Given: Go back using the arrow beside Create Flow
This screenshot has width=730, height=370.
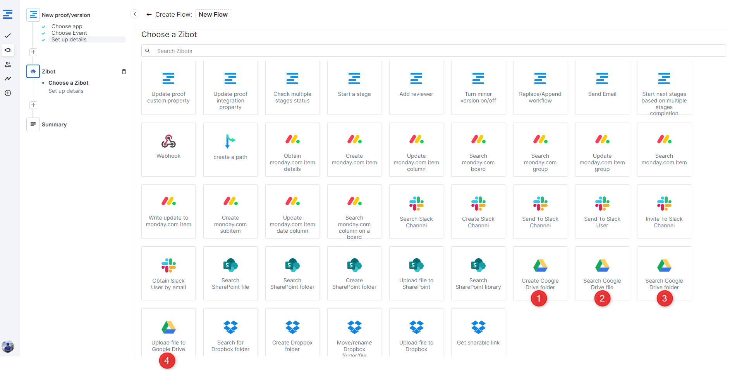Looking at the screenshot, I should coord(149,15).
